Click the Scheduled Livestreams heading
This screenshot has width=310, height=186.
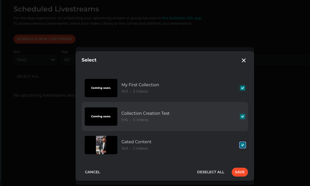[56, 9]
